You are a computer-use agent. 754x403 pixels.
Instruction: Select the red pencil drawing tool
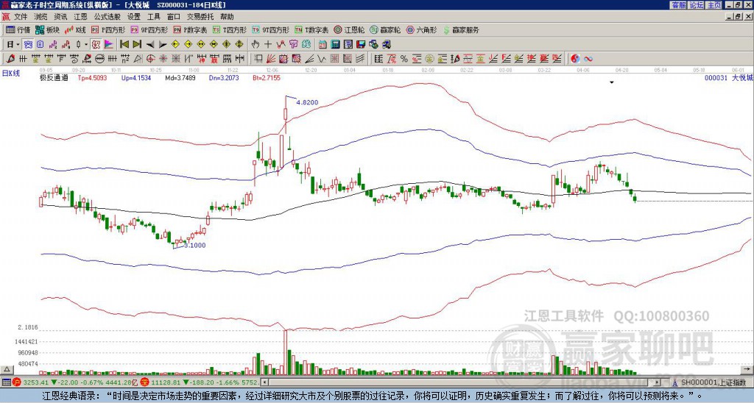(10, 59)
